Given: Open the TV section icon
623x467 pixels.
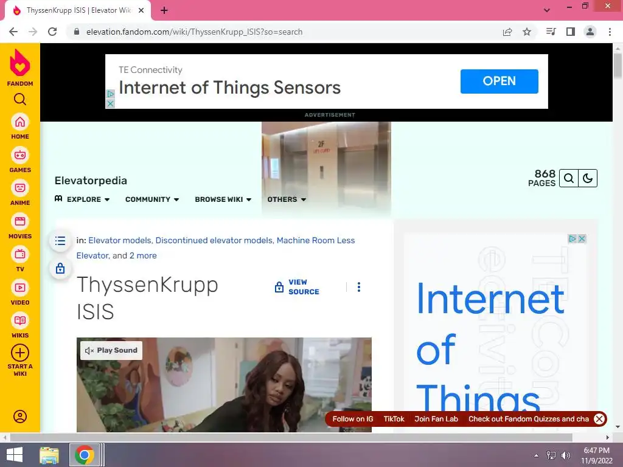Looking at the screenshot, I should tap(20, 254).
